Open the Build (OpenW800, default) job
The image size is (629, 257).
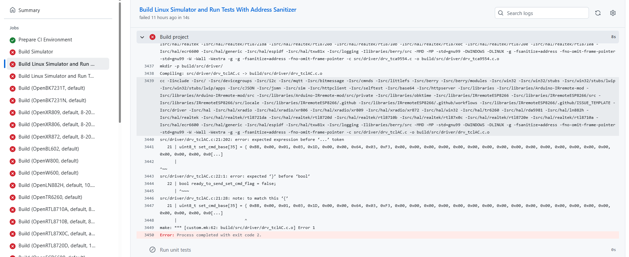tap(48, 161)
